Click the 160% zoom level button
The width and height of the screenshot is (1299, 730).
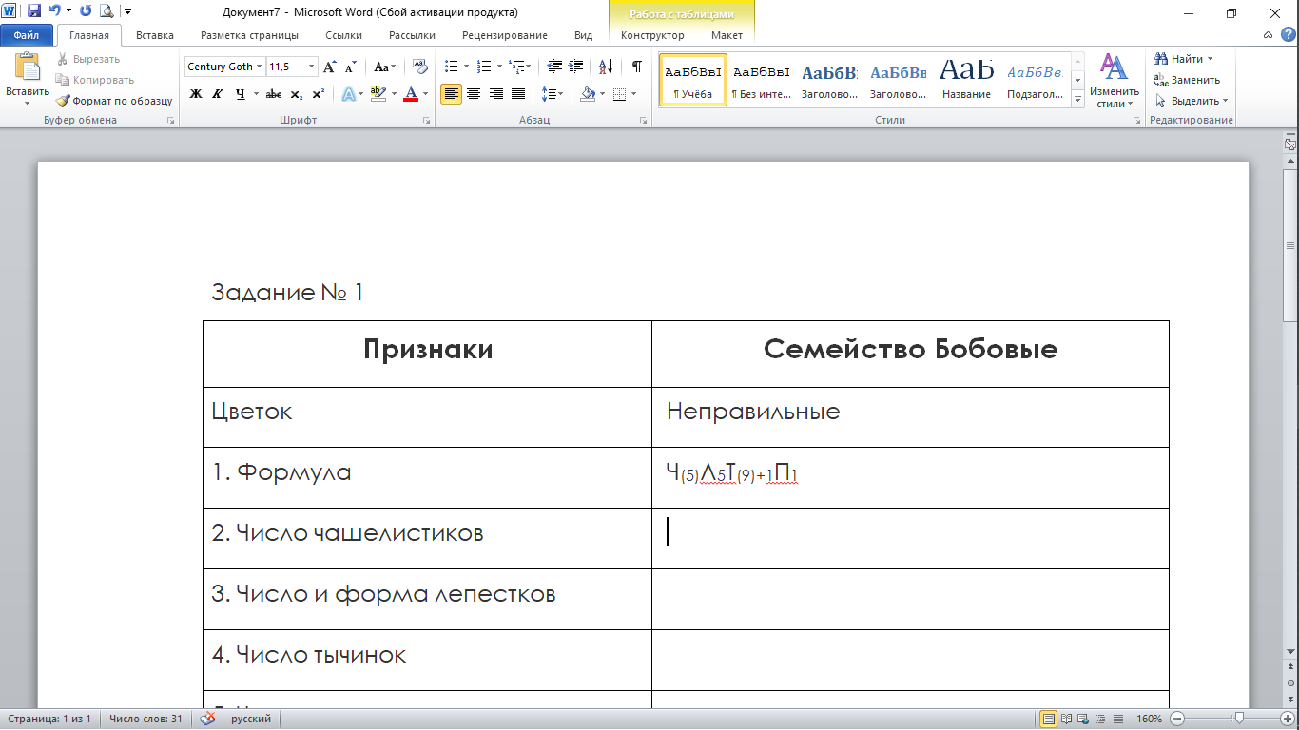pos(1149,720)
